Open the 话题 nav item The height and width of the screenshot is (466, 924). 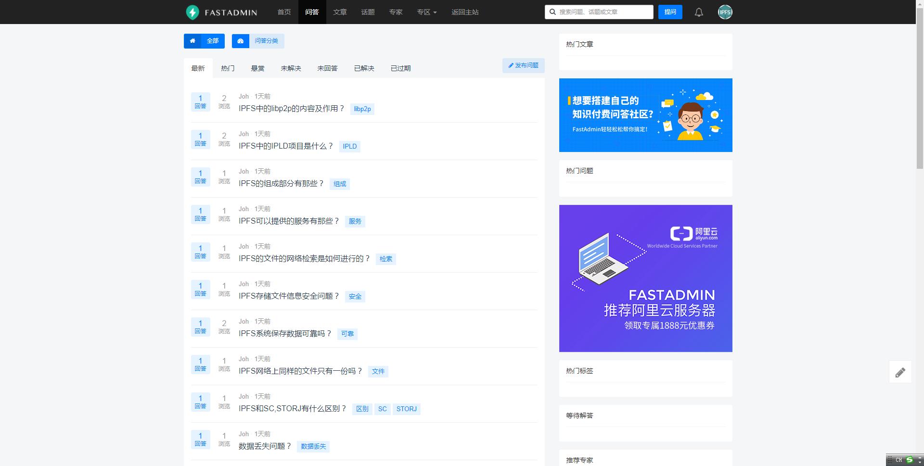point(368,12)
